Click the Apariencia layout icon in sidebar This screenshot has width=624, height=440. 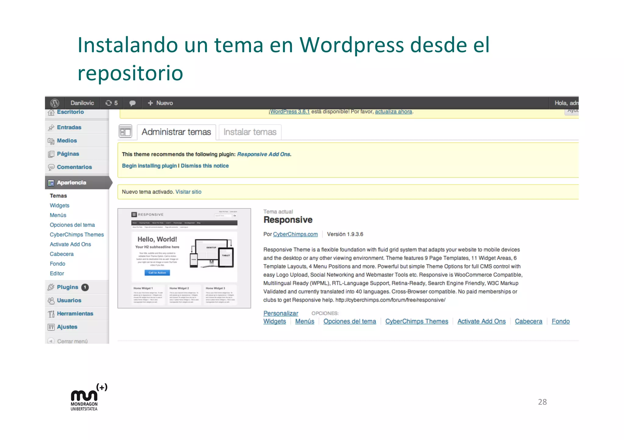pyautogui.click(x=51, y=183)
